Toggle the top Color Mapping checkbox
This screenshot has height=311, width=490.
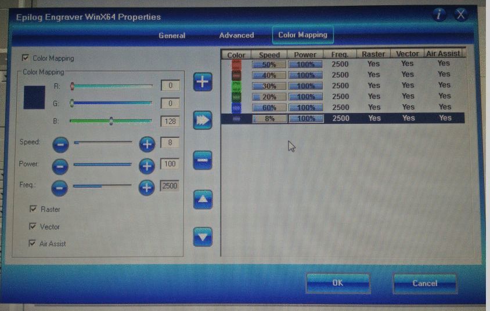[x=26, y=58]
